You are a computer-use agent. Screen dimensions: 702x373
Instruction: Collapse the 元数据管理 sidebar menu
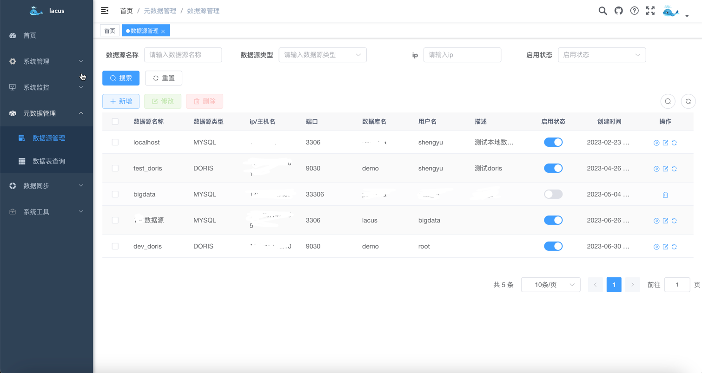(x=46, y=113)
